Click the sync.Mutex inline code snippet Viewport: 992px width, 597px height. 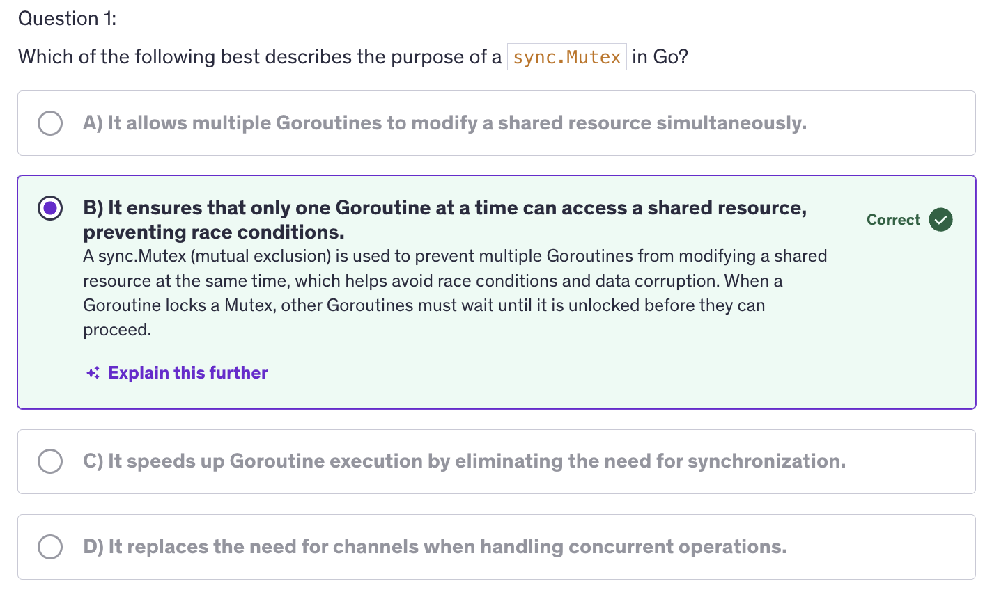tap(566, 57)
